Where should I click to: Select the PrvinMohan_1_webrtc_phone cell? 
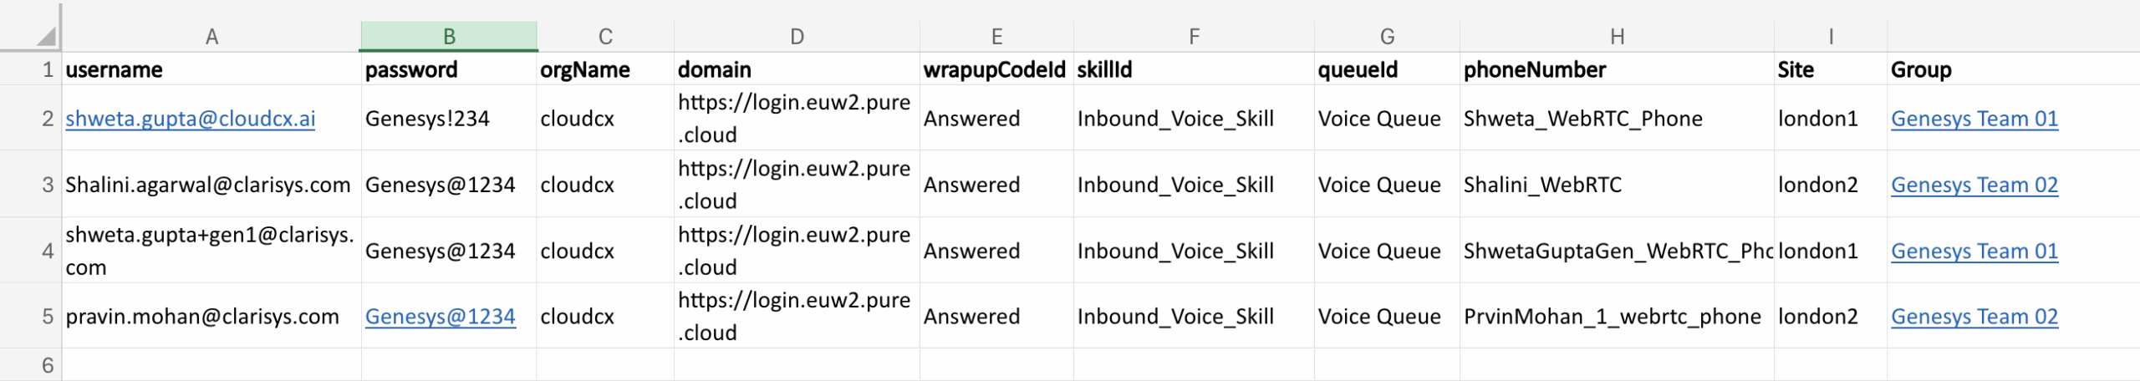click(1612, 317)
